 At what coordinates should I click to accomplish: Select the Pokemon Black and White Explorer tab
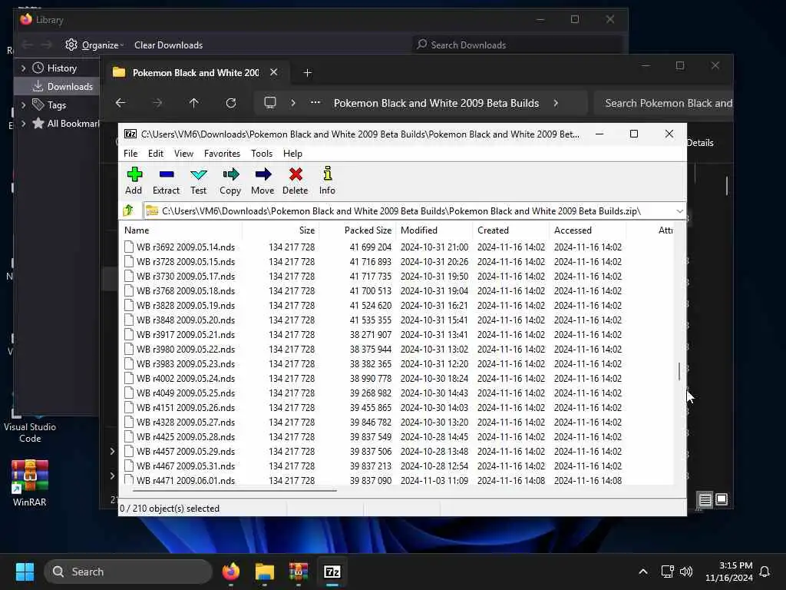tap(196, 73)
